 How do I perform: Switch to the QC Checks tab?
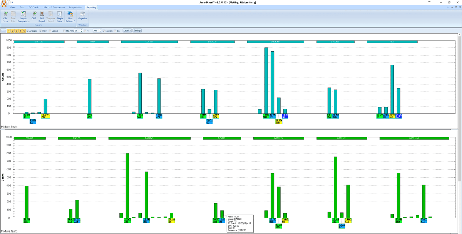coord(33,7)
